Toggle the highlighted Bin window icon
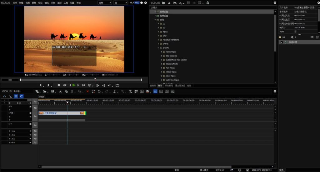Image resolution: width=320 pixels, height=172 pixels. click(x=155, y=91)
